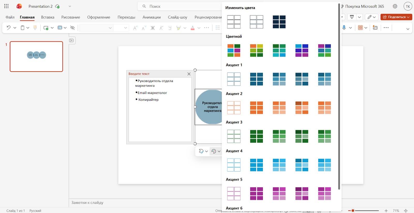
Task: Click the new slide icon
Action: tap(46, 28)
